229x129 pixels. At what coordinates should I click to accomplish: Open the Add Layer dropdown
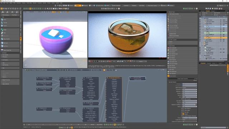pyautogui.click(x=220, y=15)
